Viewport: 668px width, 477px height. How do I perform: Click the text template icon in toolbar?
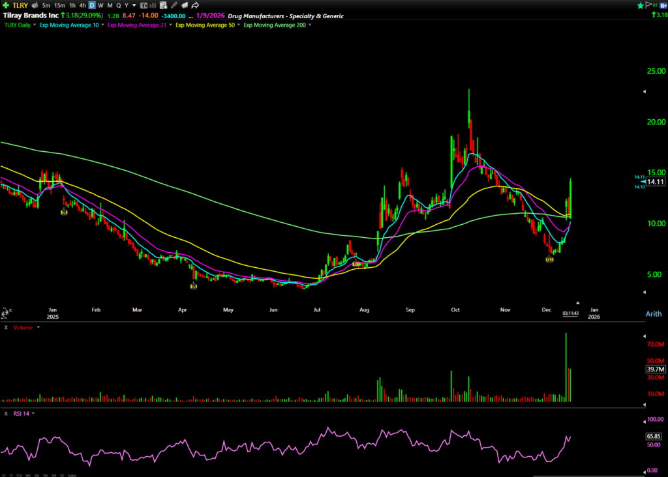click(x=144, y=5)
